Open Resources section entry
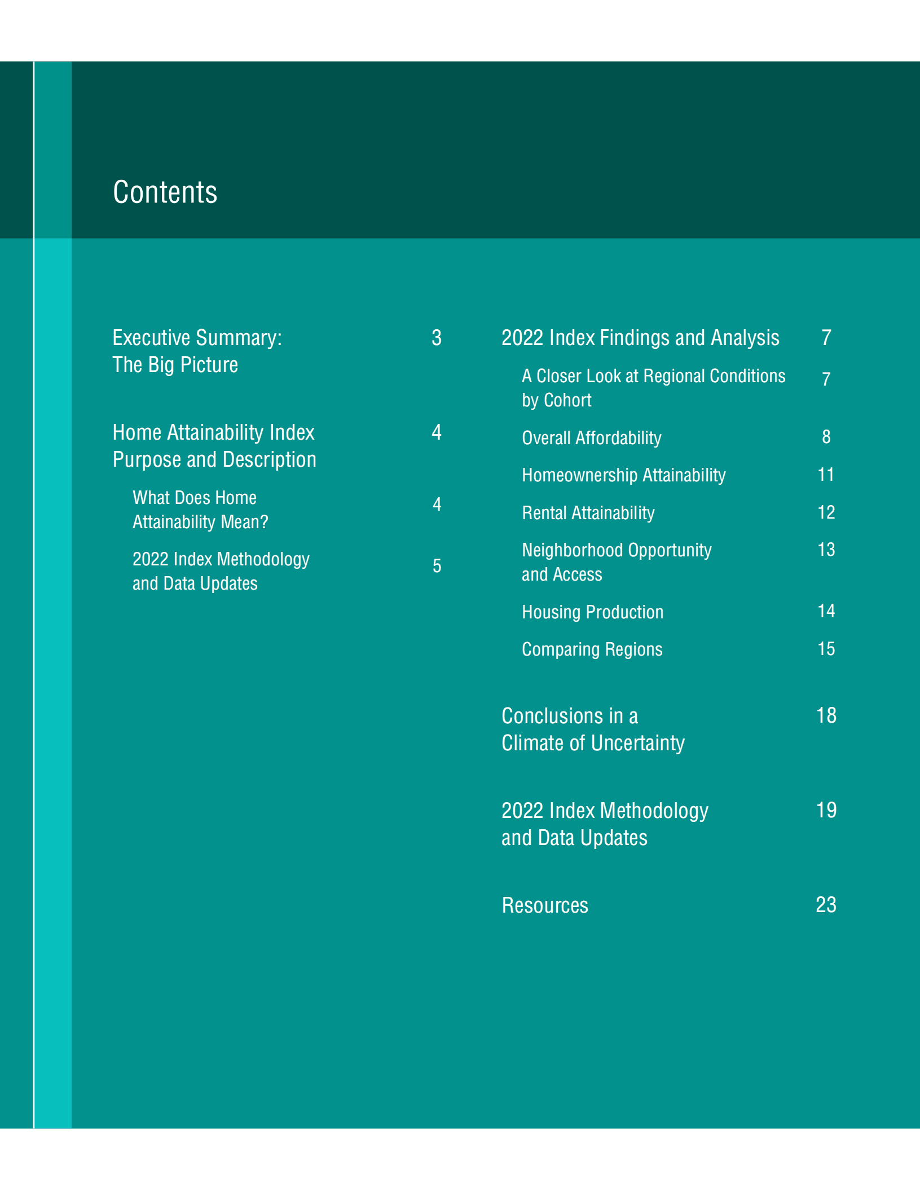 click(x=544, y=905)
